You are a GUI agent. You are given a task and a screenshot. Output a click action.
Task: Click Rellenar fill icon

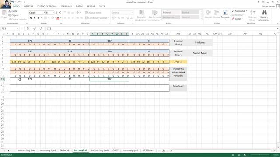pyautogui.click(x=238, y=15)
